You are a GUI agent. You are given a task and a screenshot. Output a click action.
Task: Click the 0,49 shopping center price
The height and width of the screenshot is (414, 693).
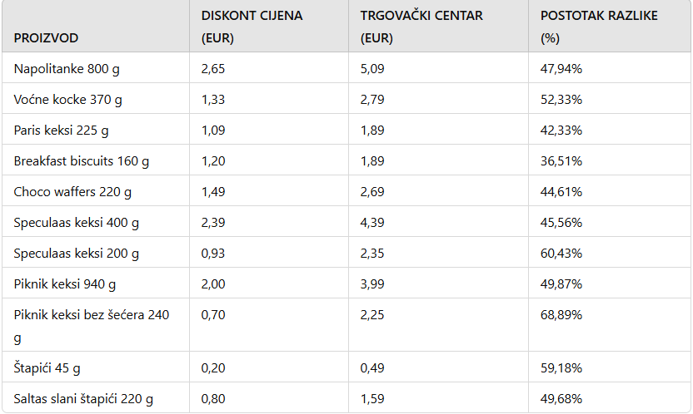(x=372, y=368)
